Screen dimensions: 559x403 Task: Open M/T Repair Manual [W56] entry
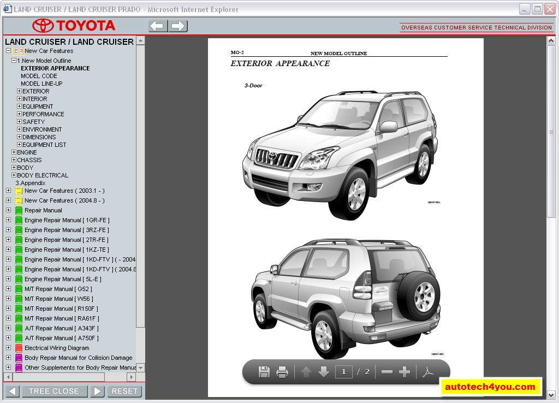(59, 299)
